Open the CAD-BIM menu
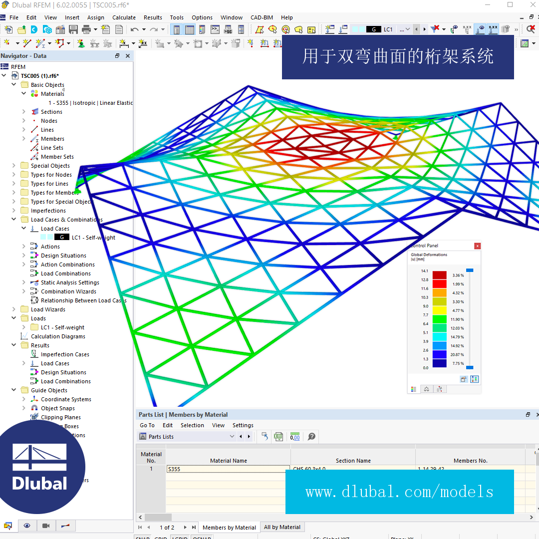 click(x=262, y=17)
